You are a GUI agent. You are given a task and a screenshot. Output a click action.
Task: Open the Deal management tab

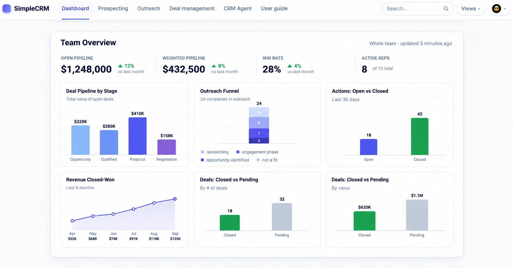pyautogui.click(x=192, y=9)
